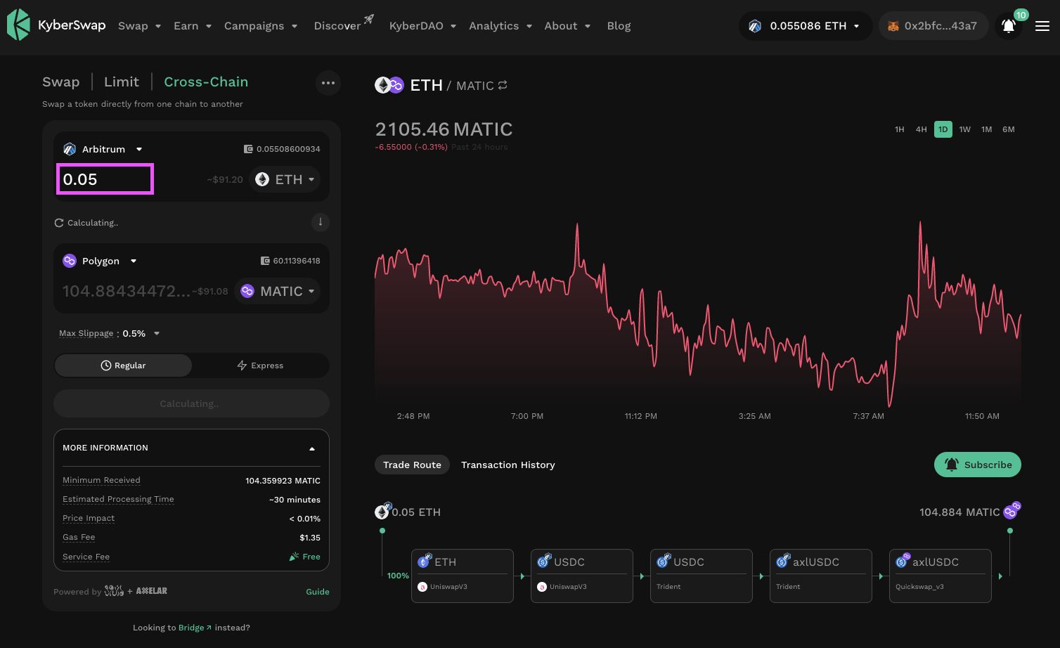The width and height of the screenshot is (1060, 648).
Task: Open the hamburger menu
Action: 1042,26
